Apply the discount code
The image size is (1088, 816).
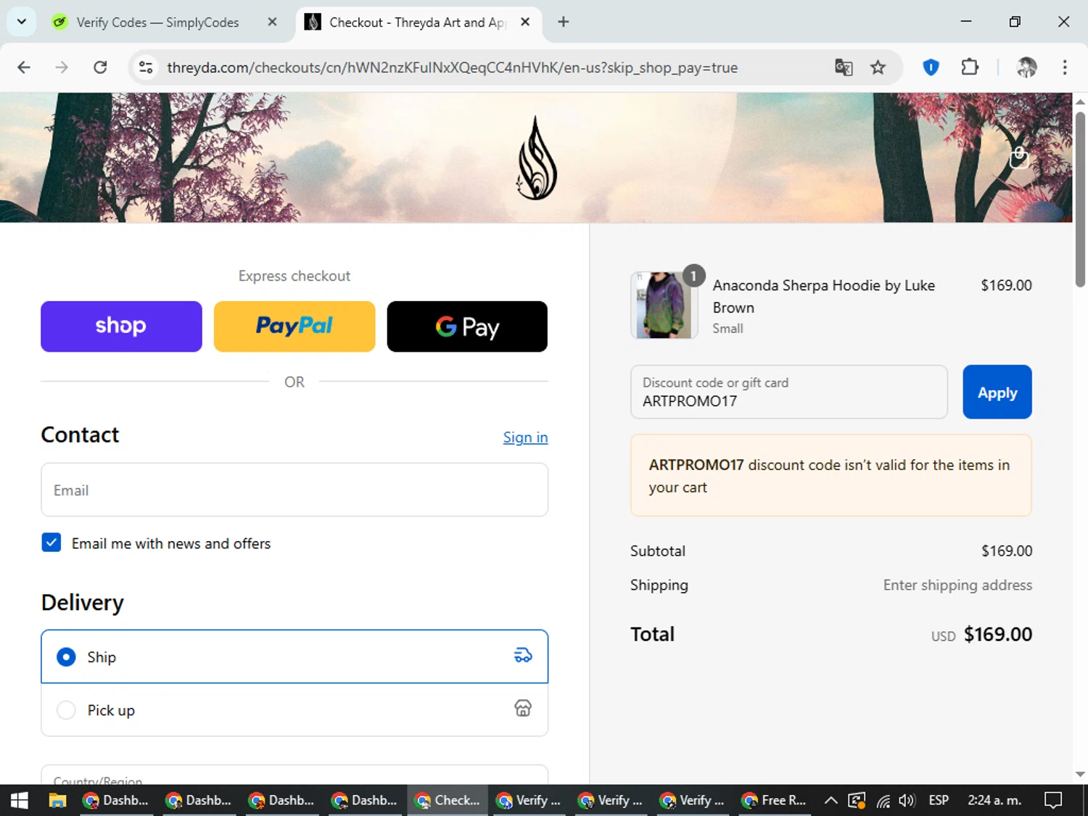click(x=997, y=392)
